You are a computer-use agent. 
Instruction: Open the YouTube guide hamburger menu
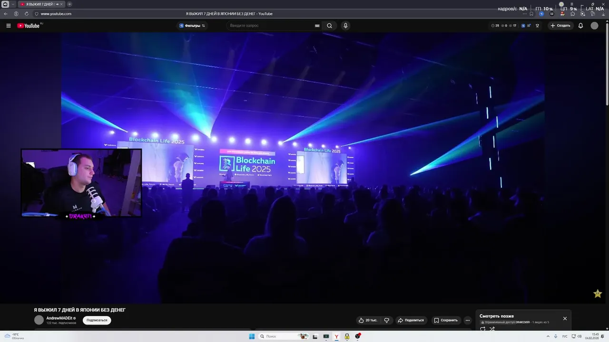click(x=9, y=26)
